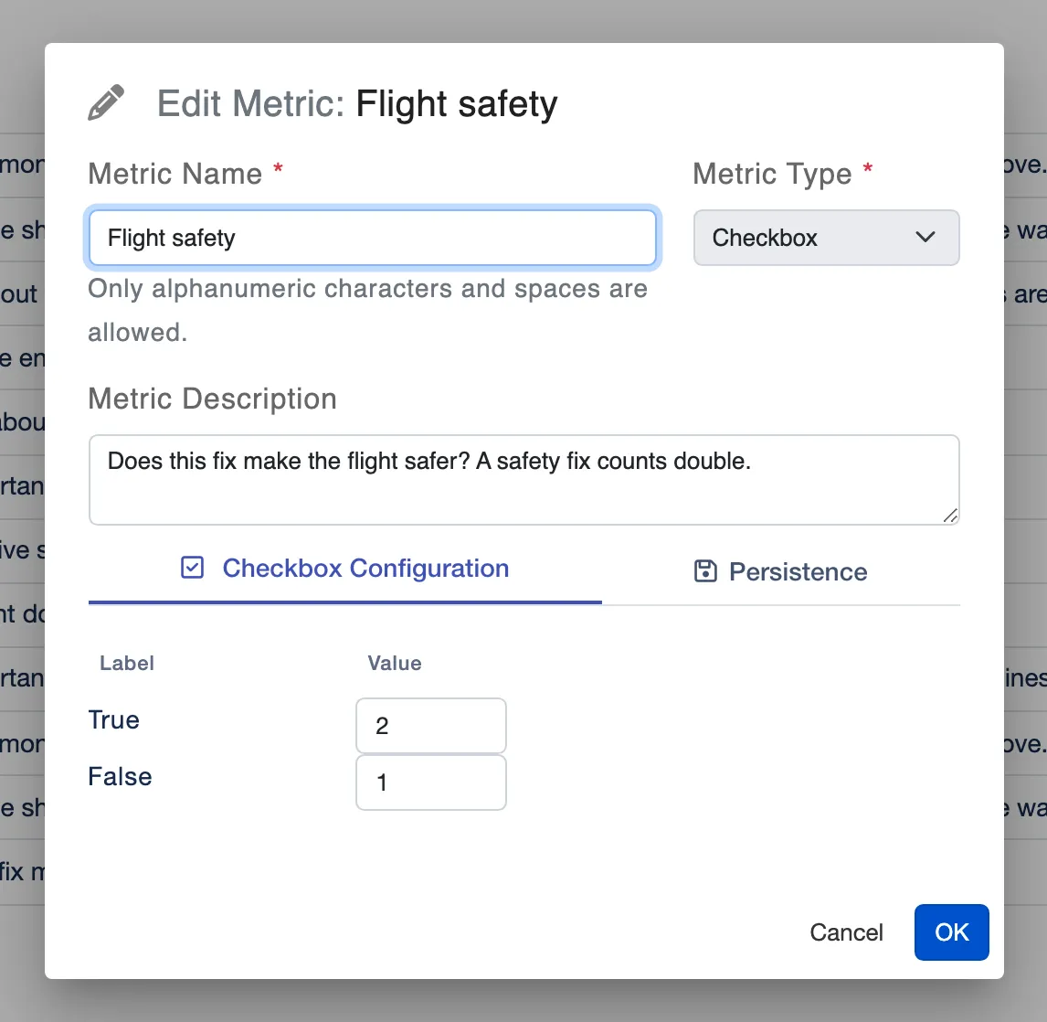
Task: Click the Label column header
Action: [127, 664]
